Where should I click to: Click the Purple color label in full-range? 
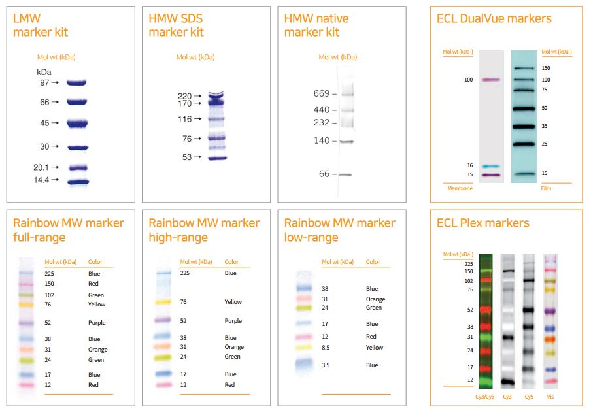pos(97,323)
